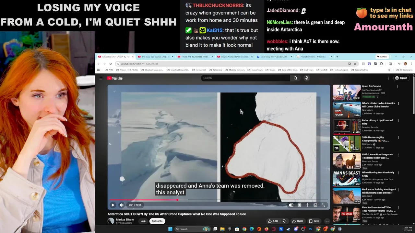This screenshot has height=233, width=415.
Task: Focus the YouTube search field
Action: [245, 78]
